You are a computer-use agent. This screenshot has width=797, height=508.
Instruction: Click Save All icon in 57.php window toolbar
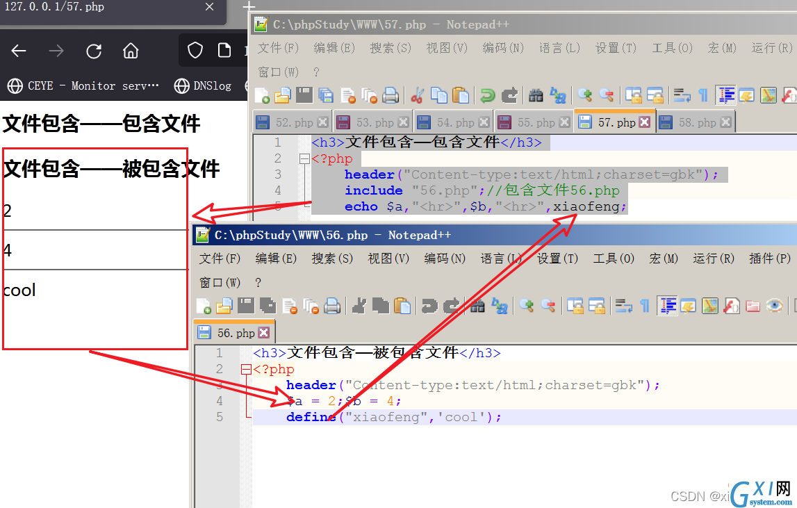click(326, 95)
